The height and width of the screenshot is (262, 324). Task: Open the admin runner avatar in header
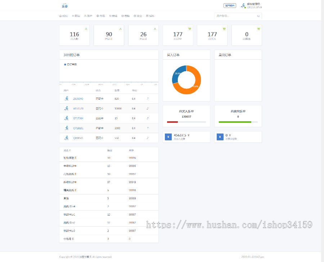click(x=243, y=6)
